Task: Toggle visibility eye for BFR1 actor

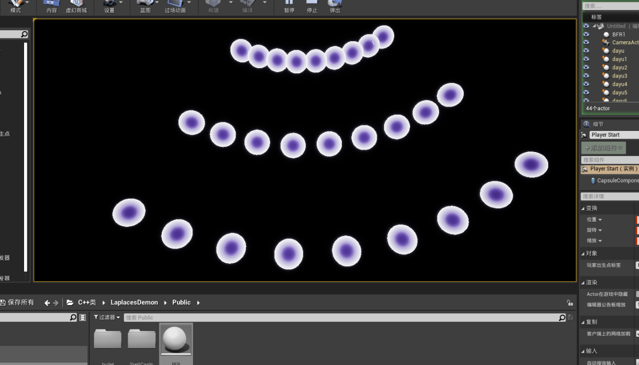Action: point(586,35)
